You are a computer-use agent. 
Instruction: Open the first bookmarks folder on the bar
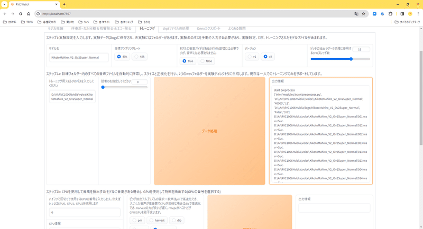tap(10, 22)
